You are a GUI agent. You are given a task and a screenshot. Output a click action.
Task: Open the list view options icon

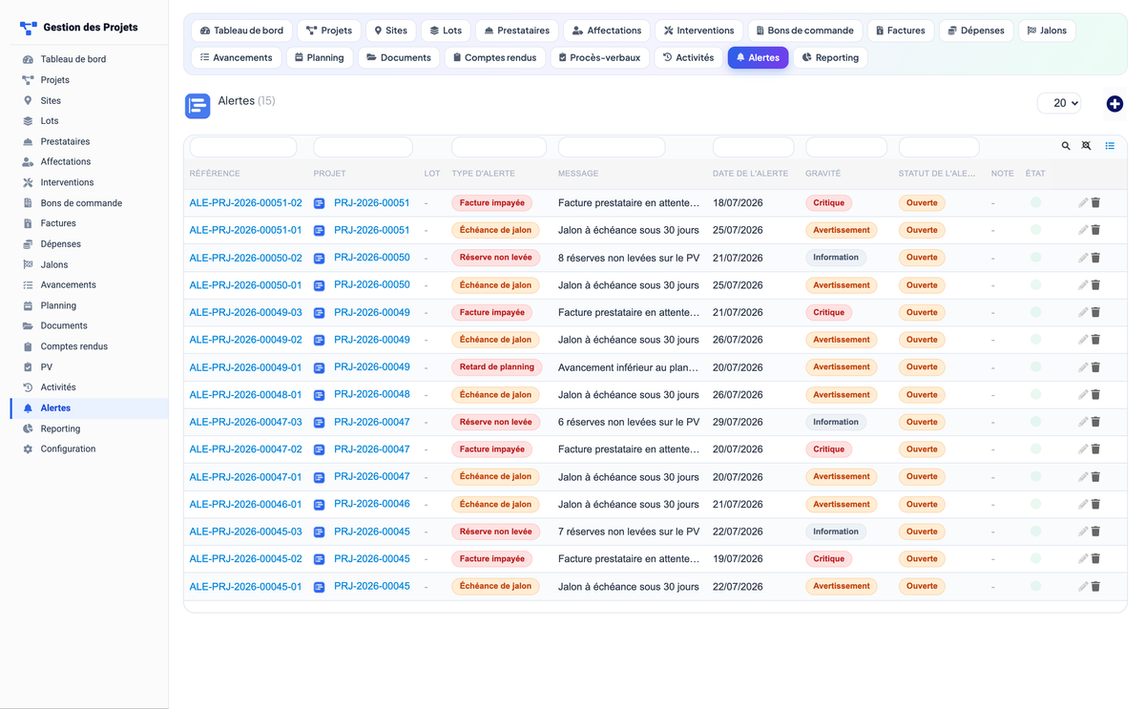pos(1110,146)
